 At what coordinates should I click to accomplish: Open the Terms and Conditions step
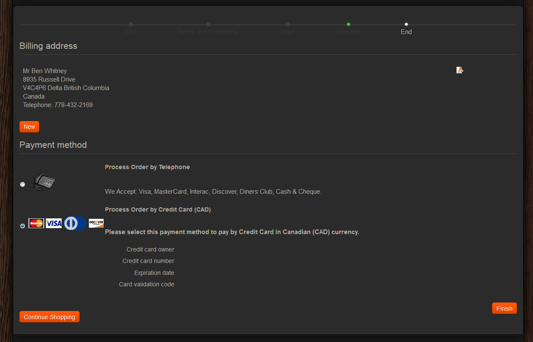(x=207, y=32)
